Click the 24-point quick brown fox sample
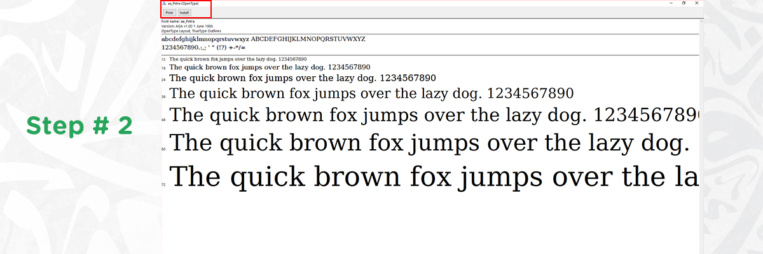 pyautogui.click(x=303, y=78)
